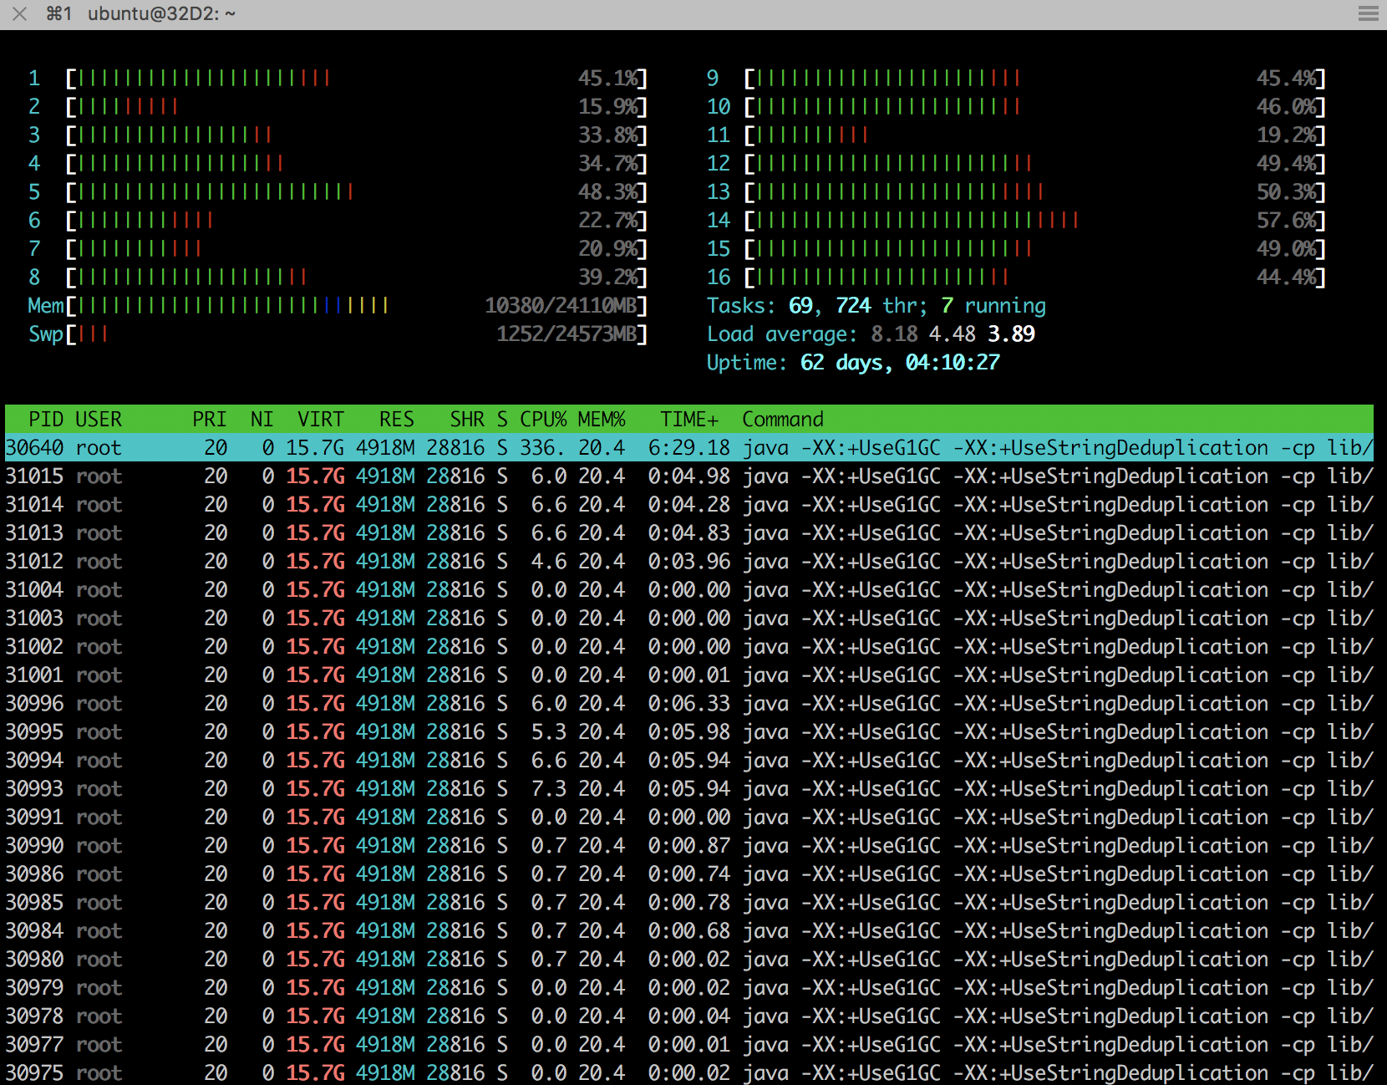
Task: Open the hamburger menu in title bar
Action: (1368, 14)
